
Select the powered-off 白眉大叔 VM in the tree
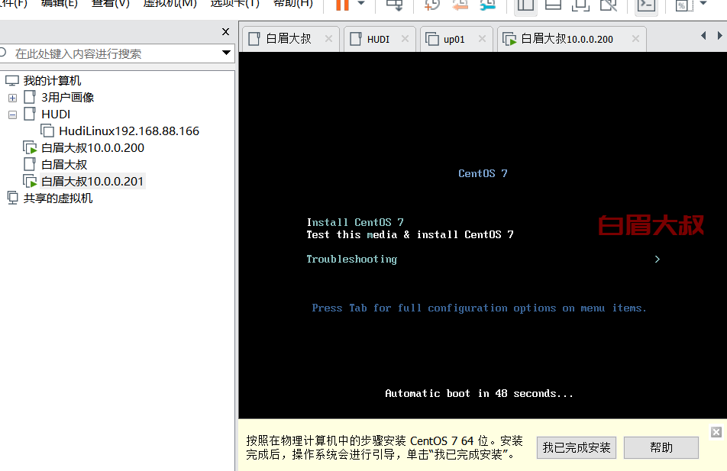(64, 165)
